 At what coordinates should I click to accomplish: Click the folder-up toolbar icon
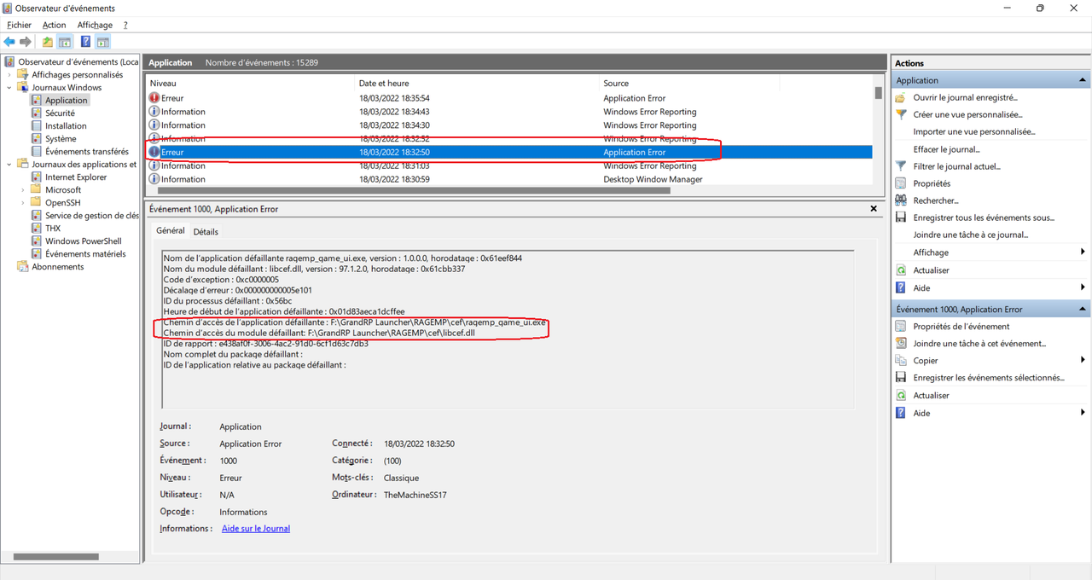coord(48,42)
